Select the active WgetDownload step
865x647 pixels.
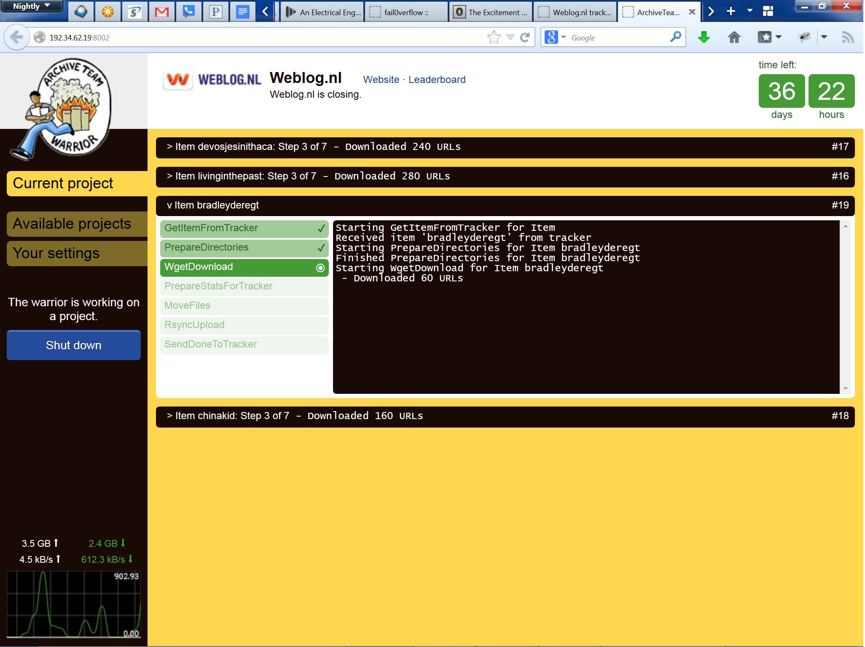244,267
